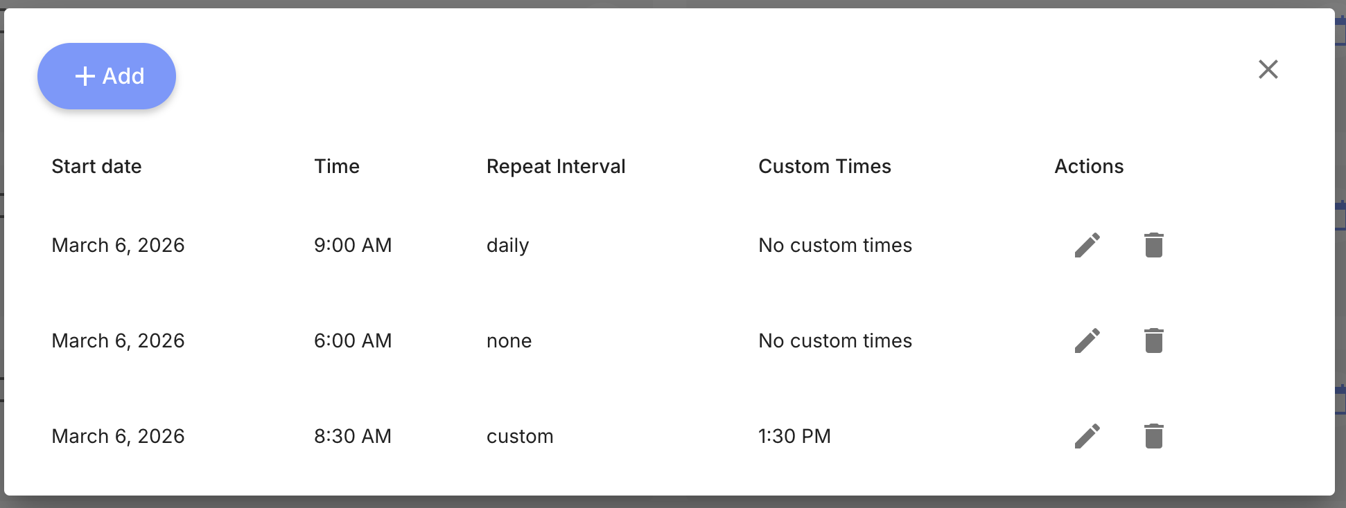
Task: Click the Repeat Interval column header
Action: [555, 166]
